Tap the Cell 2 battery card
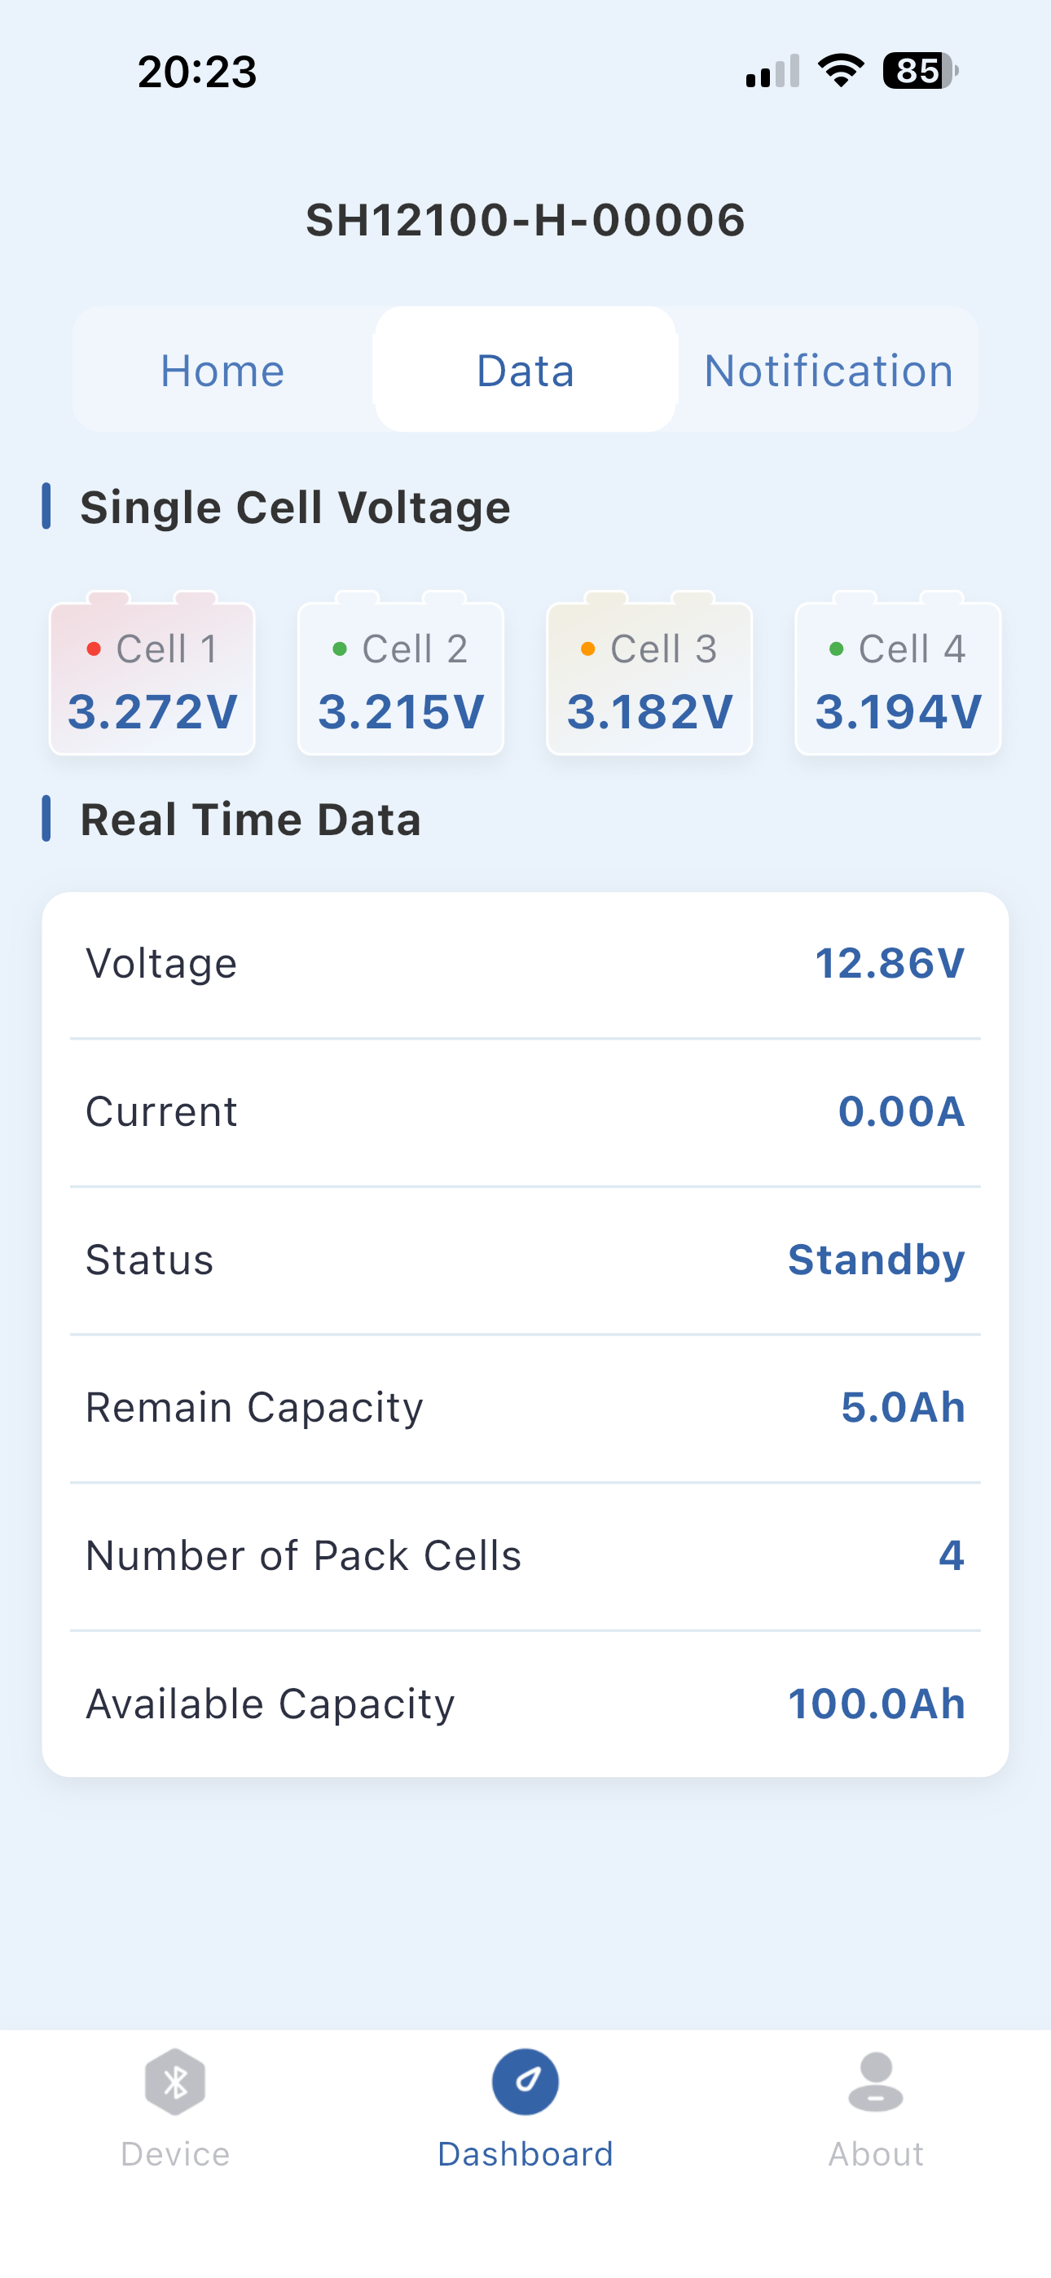Viewport: 1051px width, 2278px height. tap(401, 674)
